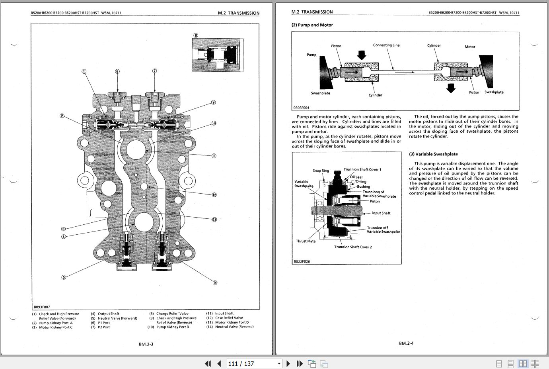Screen dimensions: 549x369
Task: Click legend entry '(5) Neutral Valve (Forward)'
Action: (x=114, y=318)
